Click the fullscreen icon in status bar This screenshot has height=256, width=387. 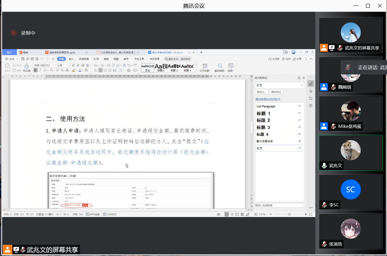click(x=311, y=214)
